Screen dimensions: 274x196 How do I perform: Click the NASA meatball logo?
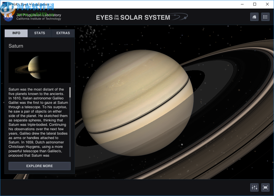click(8, 17)
